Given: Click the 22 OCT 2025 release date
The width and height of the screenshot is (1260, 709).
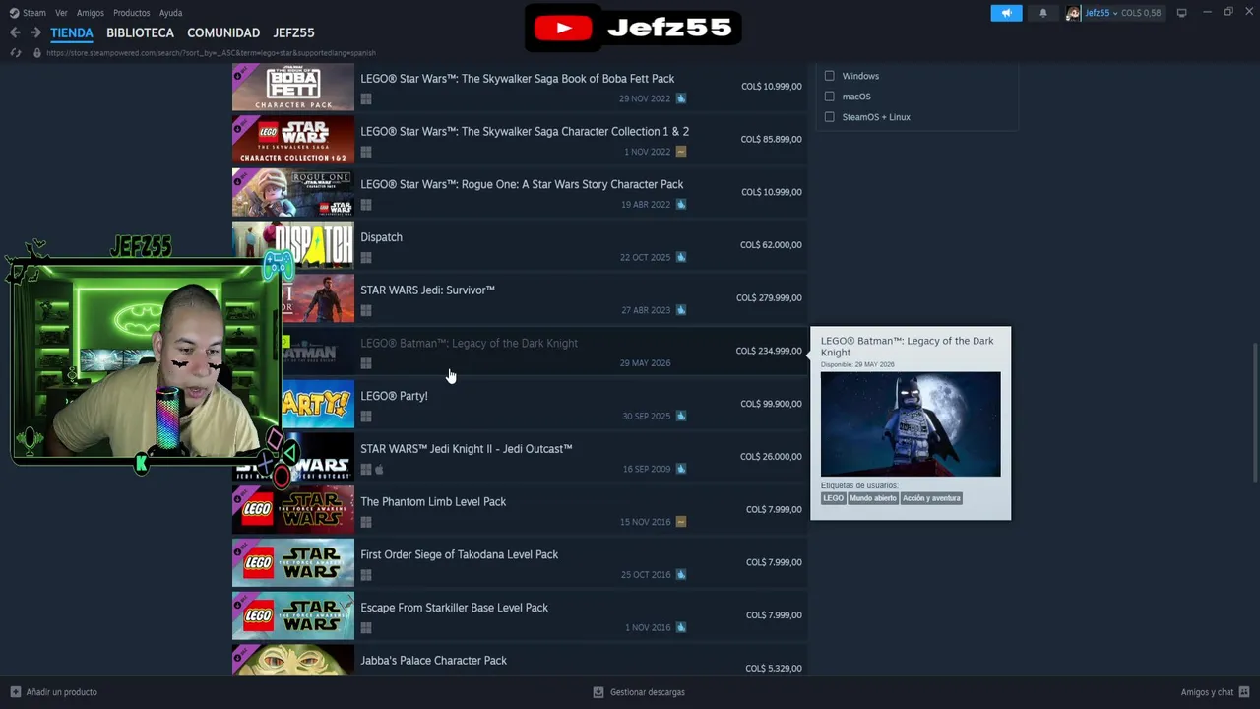Looking at the screenshot, I should tap(645, 258).
